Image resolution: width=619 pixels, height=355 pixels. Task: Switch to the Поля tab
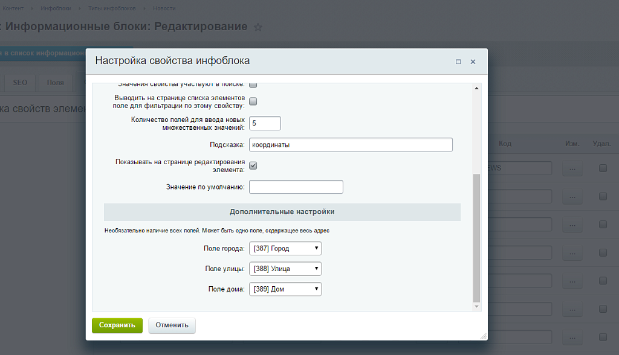(55, 83)
